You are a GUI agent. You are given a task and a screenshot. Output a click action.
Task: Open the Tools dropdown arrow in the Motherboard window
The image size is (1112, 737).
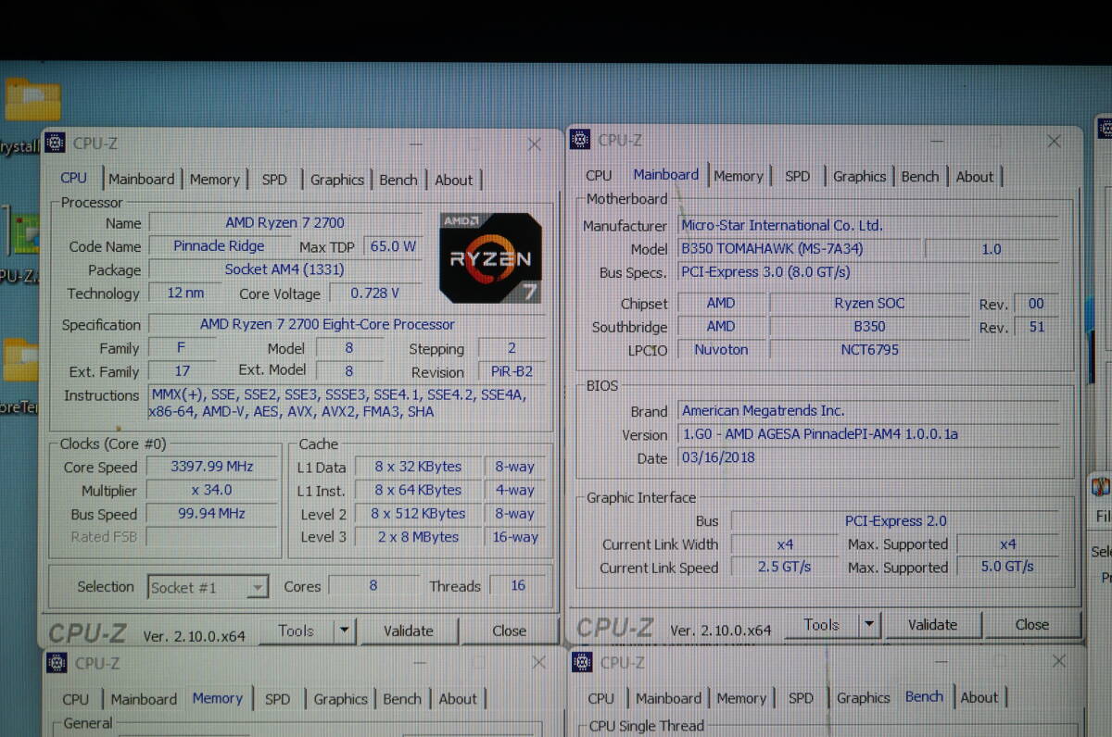coord(869,625)
